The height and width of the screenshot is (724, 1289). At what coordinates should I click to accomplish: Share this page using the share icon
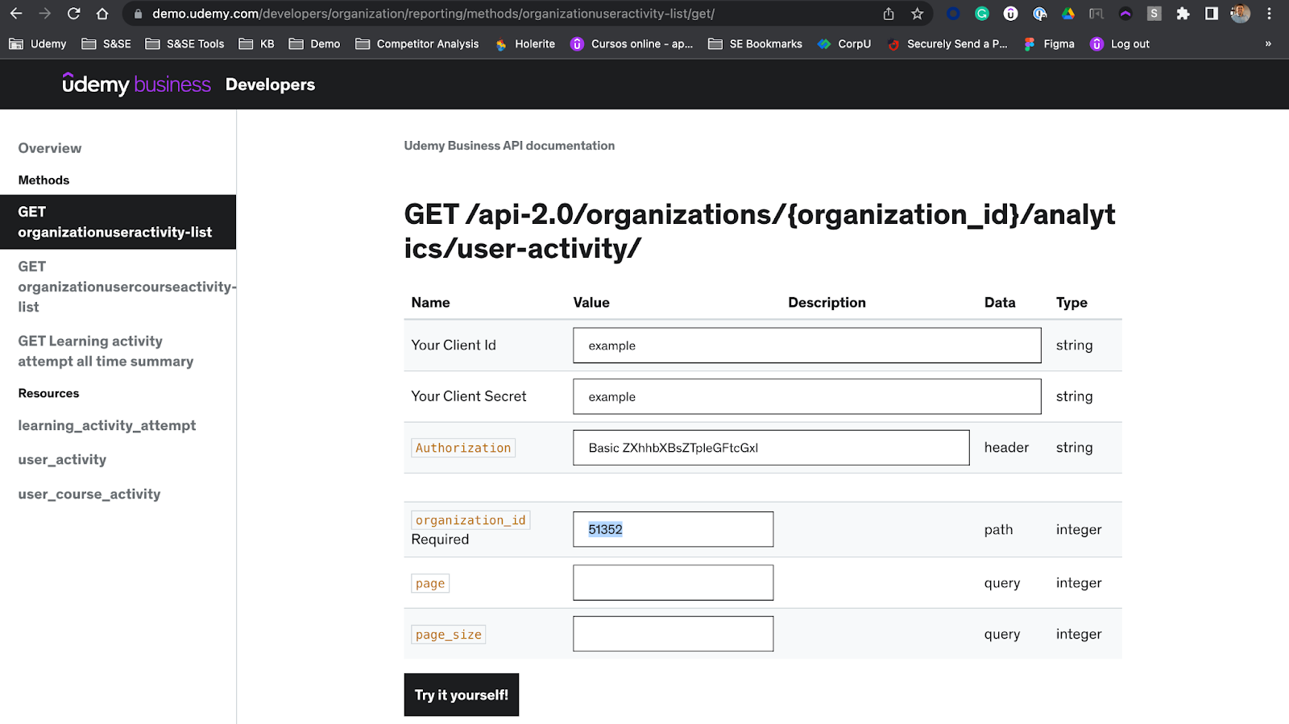coord(889,14)
